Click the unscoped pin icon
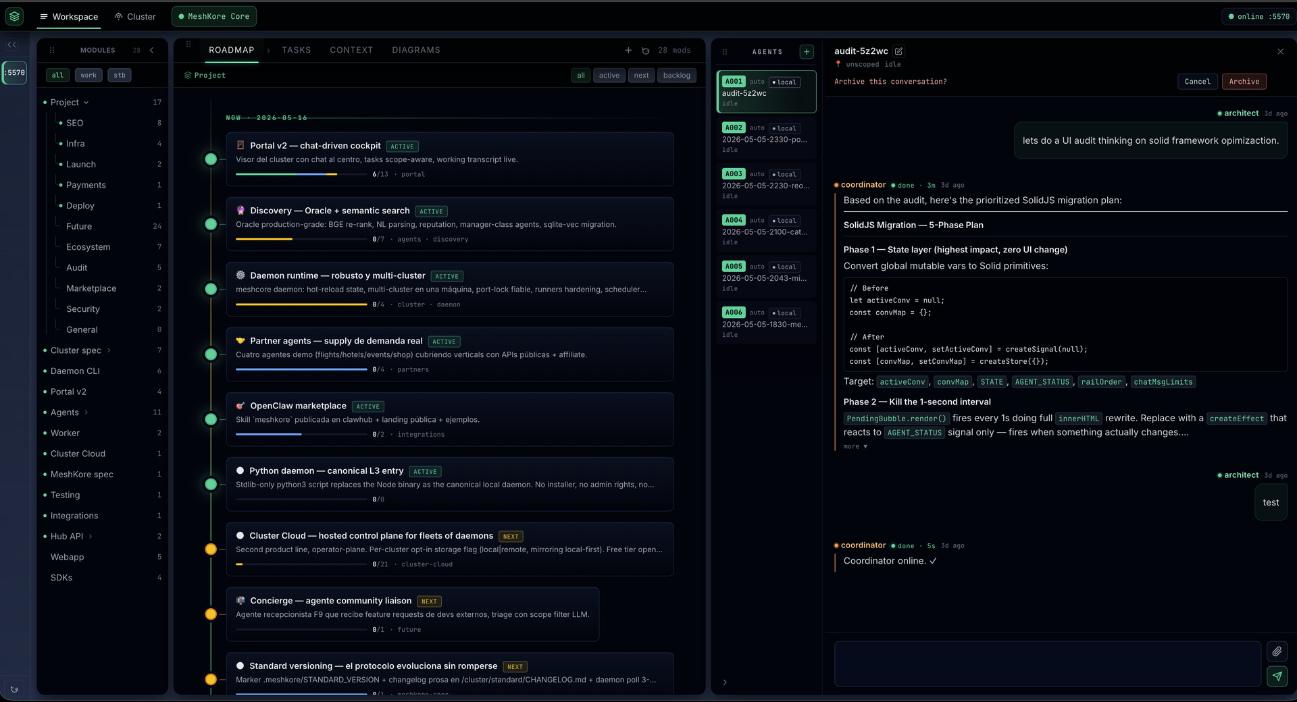Screen dimensions: 1297x702 click(838, 64)
